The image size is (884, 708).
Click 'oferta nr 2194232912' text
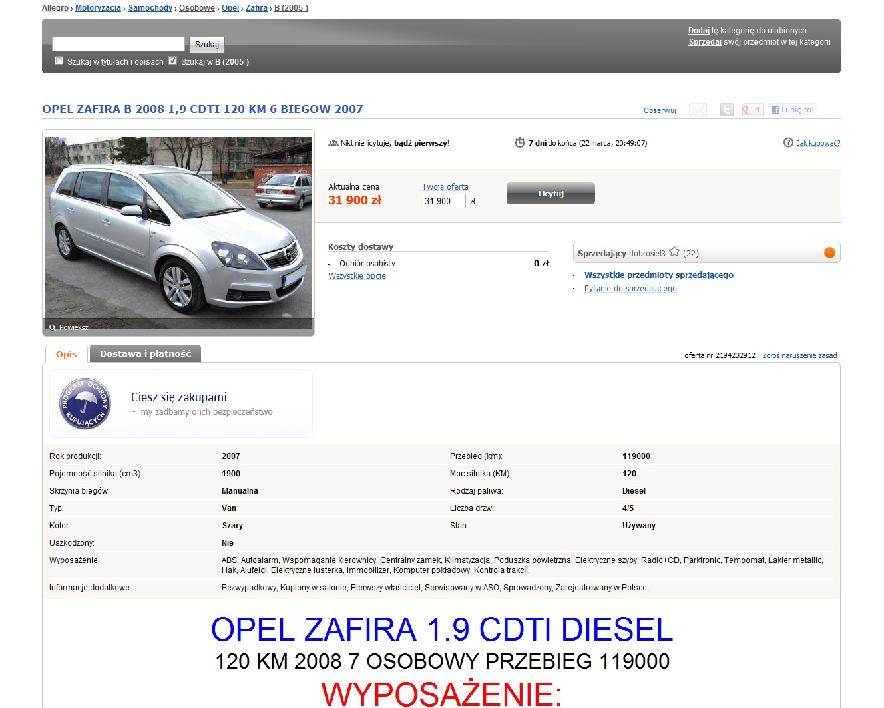(720, 355)
